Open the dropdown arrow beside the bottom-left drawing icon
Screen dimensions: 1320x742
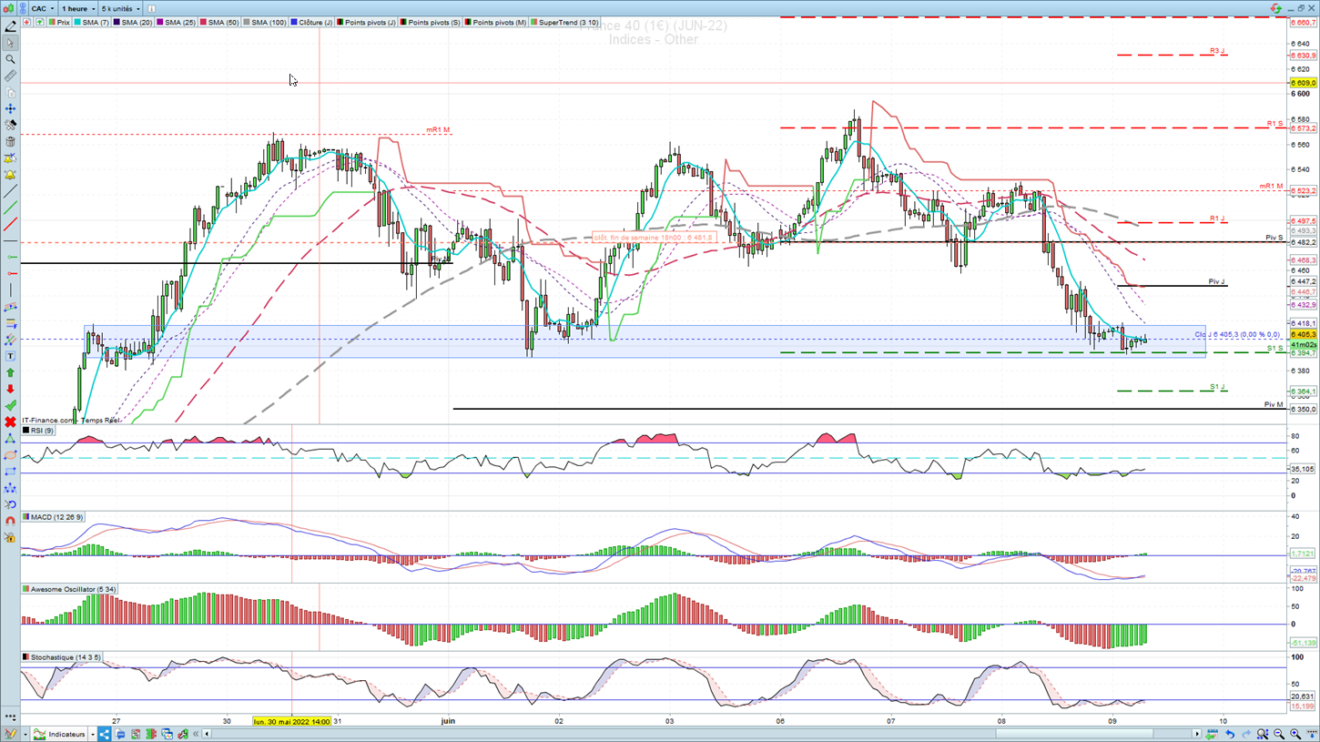point(24,734)
